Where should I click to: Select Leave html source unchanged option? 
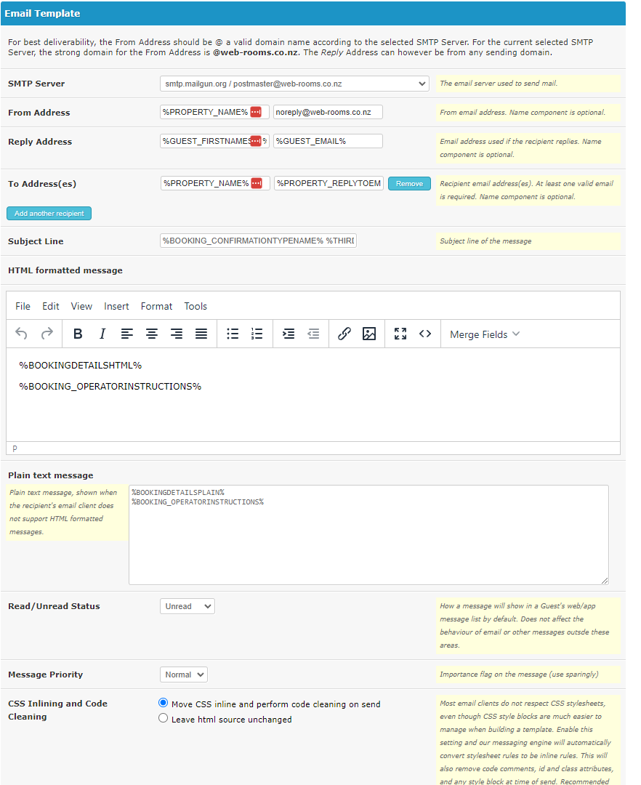tap(163, 718)
